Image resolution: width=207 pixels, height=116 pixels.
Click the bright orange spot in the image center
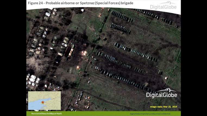(84, 53)
